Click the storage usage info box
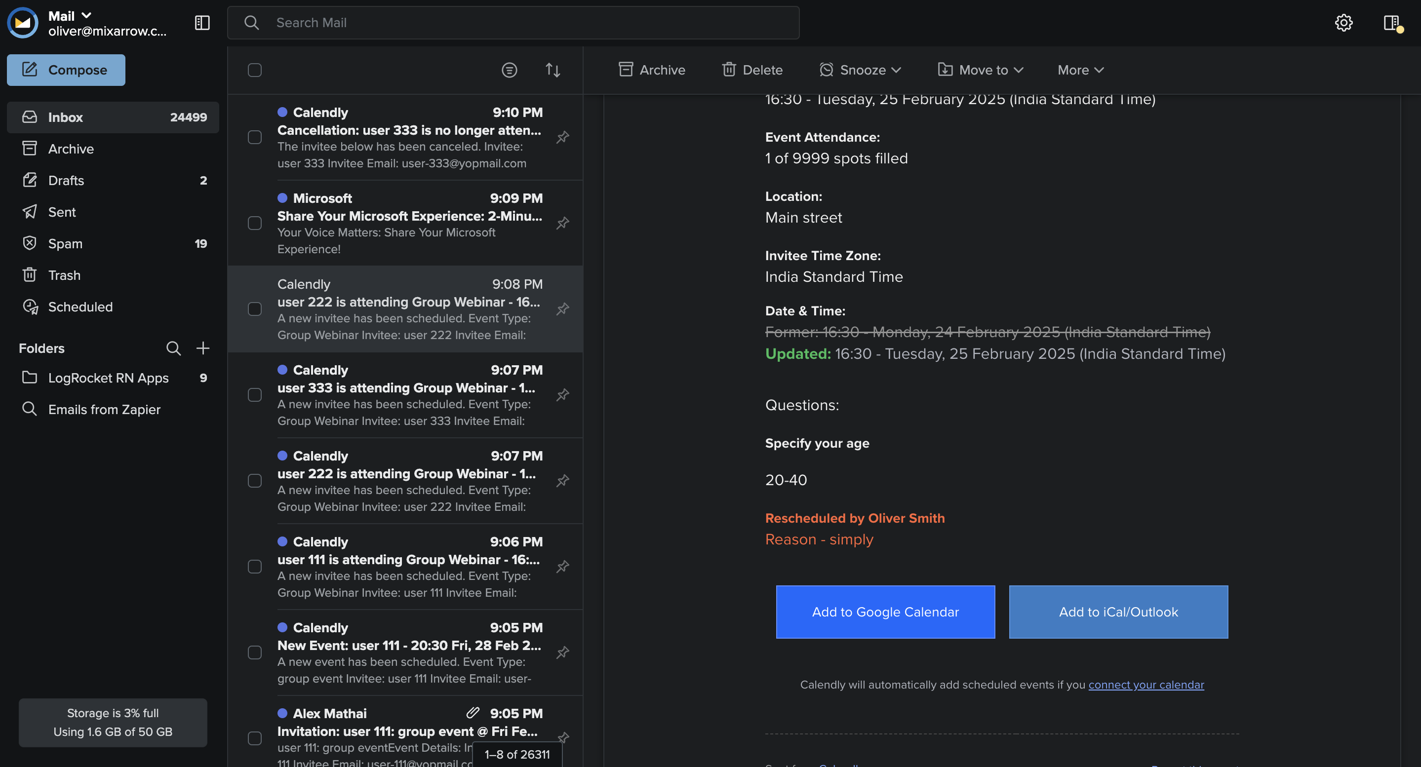1421x767 pixels. 113,724
